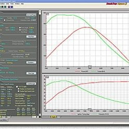
Task: Click up arrow of component panel scrollbar
Action: [x=40, y=11]
